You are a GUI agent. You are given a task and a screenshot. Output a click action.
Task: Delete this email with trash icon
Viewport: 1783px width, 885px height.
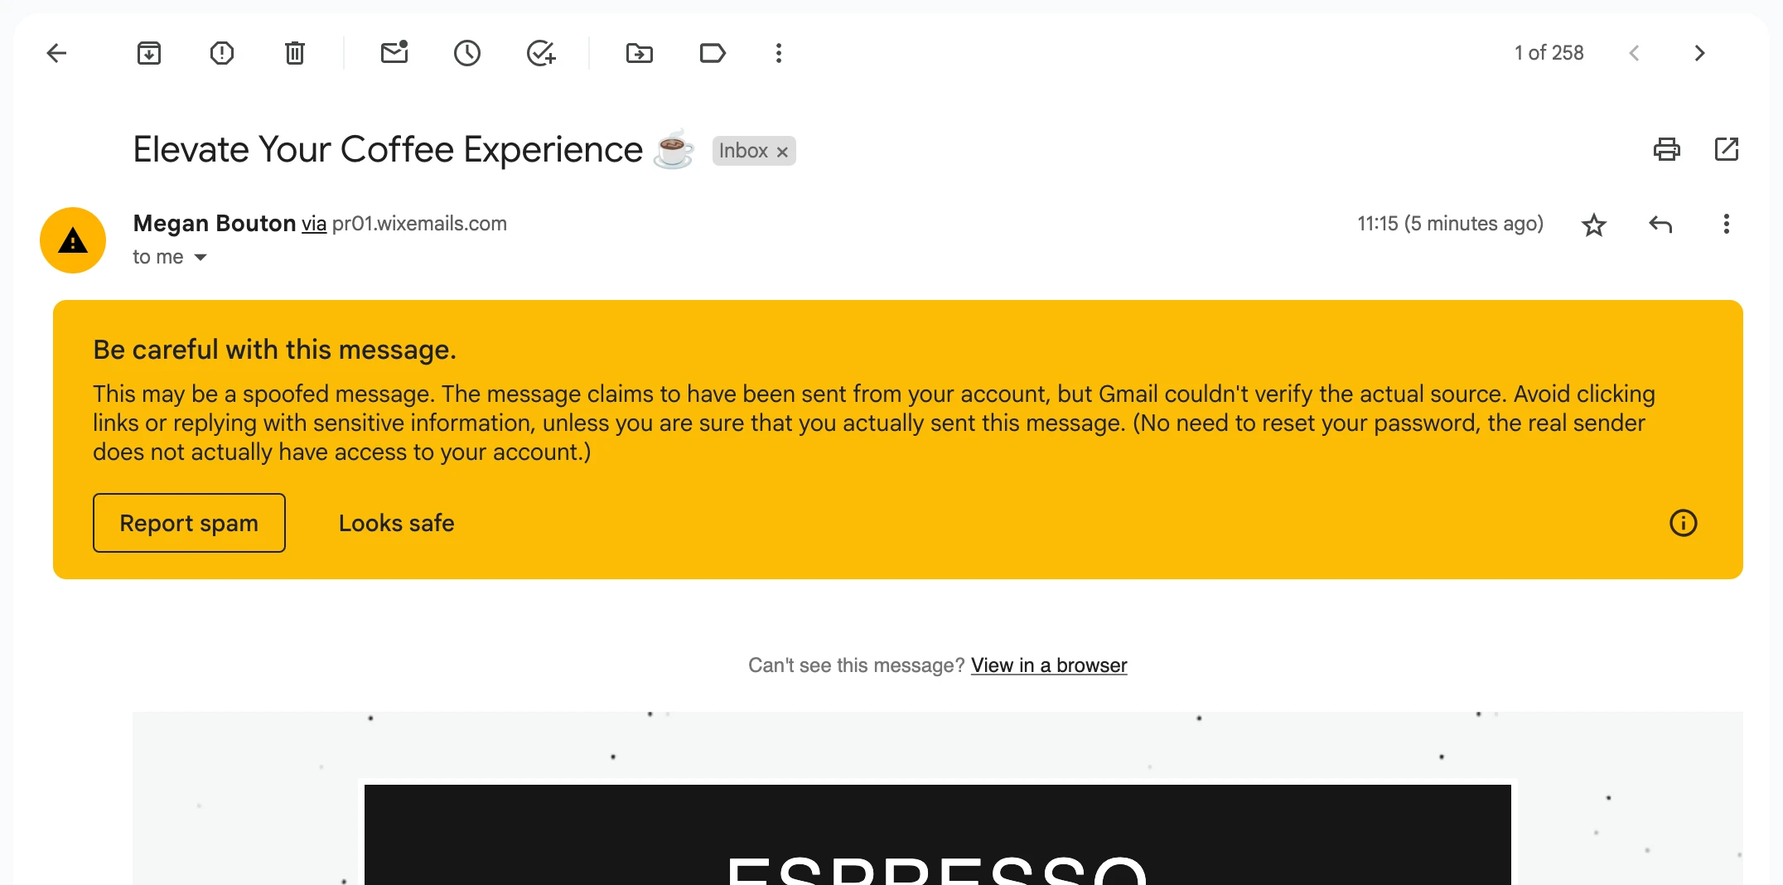coord(295,54)
